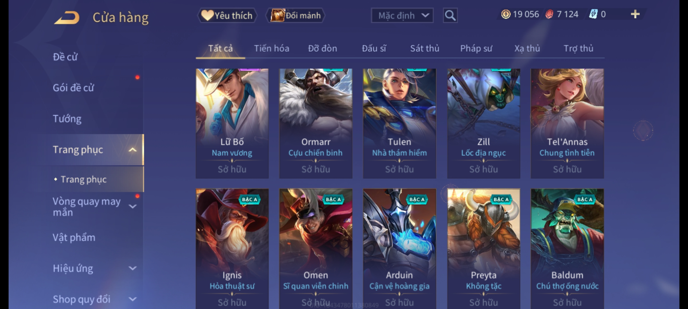Click the gold coin balance icon
688x309 pixels.
[x=506, y=14]
